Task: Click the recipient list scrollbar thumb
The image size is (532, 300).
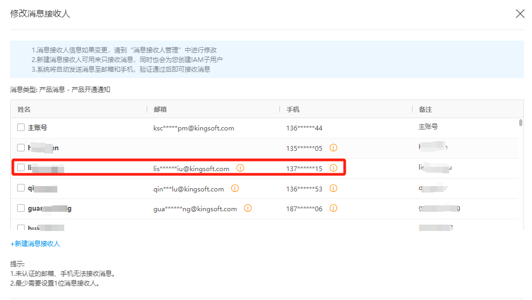Action: pos(521,122)
